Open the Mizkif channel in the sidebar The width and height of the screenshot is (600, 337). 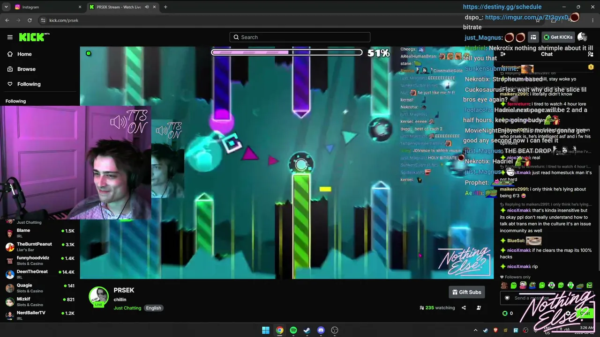tap(40, 301)
